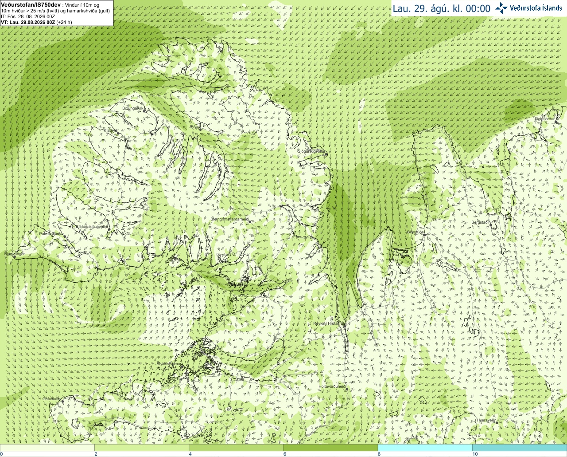Screen dimensions: 567x457
Task: Click the Holtavörðuheiði station label
Action: [x=332, y=386]
